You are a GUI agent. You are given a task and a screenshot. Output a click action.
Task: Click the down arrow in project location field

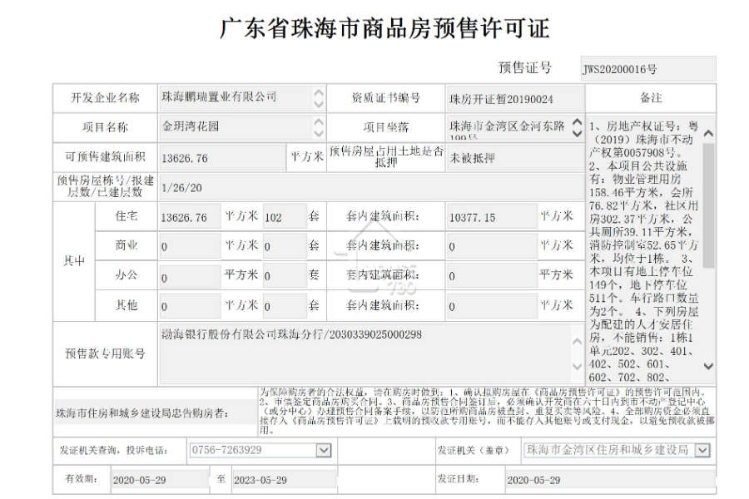(x=577, y=133)
